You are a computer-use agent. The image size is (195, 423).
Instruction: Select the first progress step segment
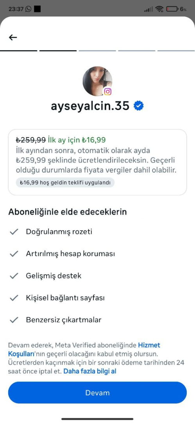coord(19,51)
